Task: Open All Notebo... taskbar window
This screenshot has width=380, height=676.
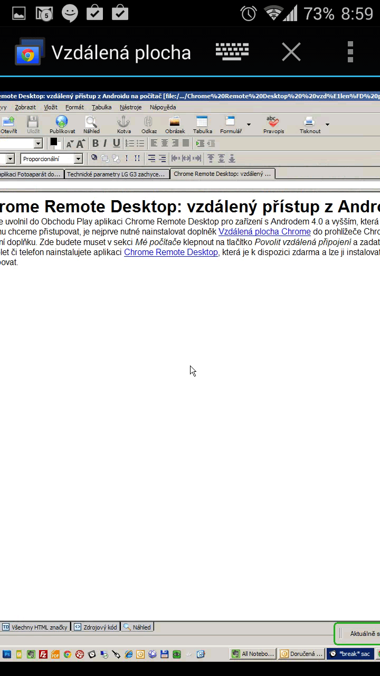Action: coord(253,654)
